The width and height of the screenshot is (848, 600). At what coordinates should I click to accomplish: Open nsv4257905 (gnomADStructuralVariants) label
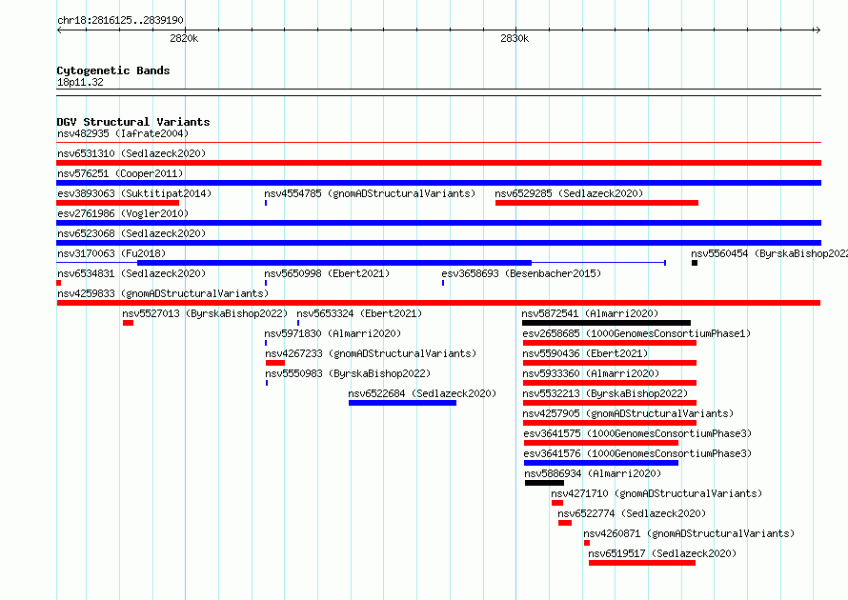(x=628, y=413)
